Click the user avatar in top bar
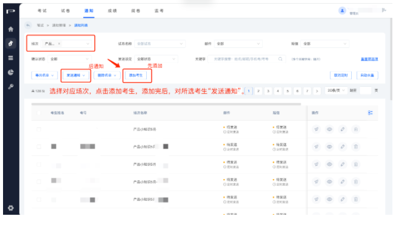 click(x=342, y=10)
